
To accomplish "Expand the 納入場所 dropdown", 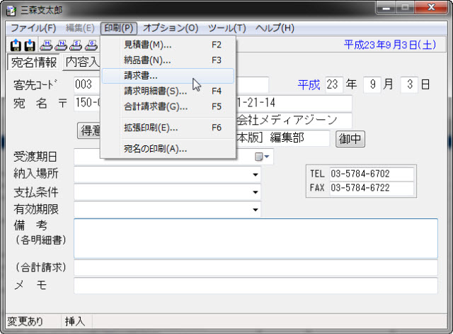I will pos(255,174).
